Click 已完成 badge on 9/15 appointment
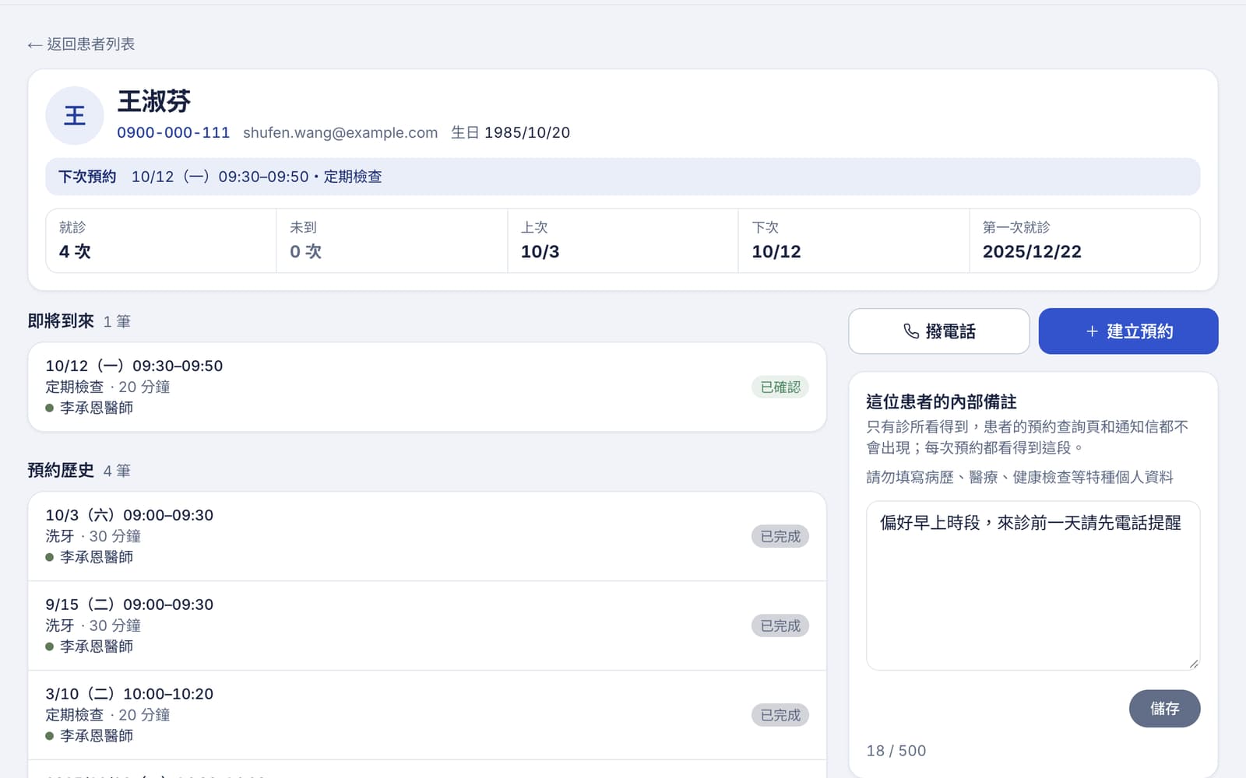The image size is (1246, 778). click(x=780, y=626)
